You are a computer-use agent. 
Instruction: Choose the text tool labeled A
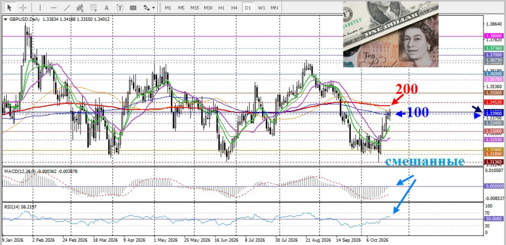tap(106, 8)
